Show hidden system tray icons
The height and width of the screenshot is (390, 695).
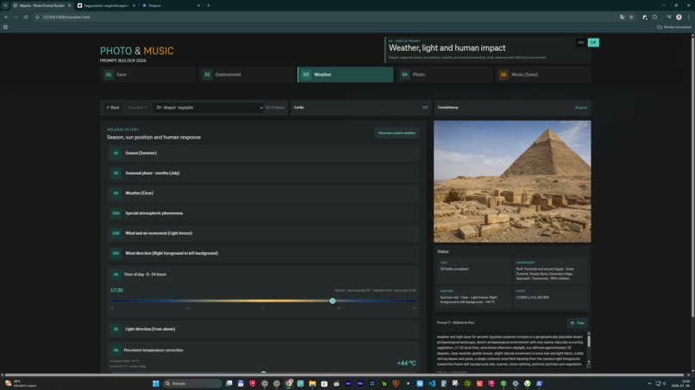(x=649, y=383)
